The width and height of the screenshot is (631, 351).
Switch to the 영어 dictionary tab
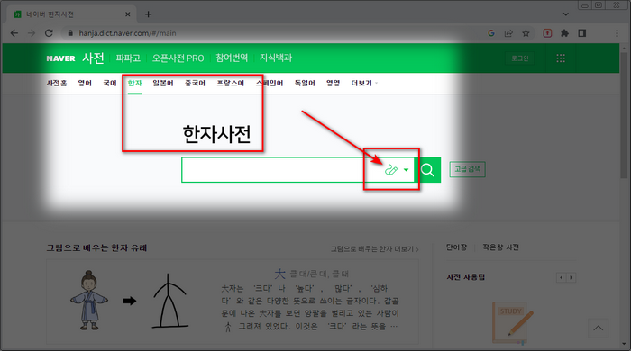85,83
